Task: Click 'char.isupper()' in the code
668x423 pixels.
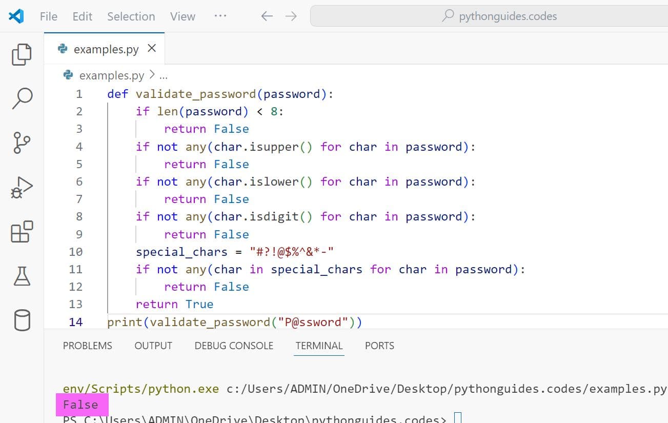Action: coord(263,147)
